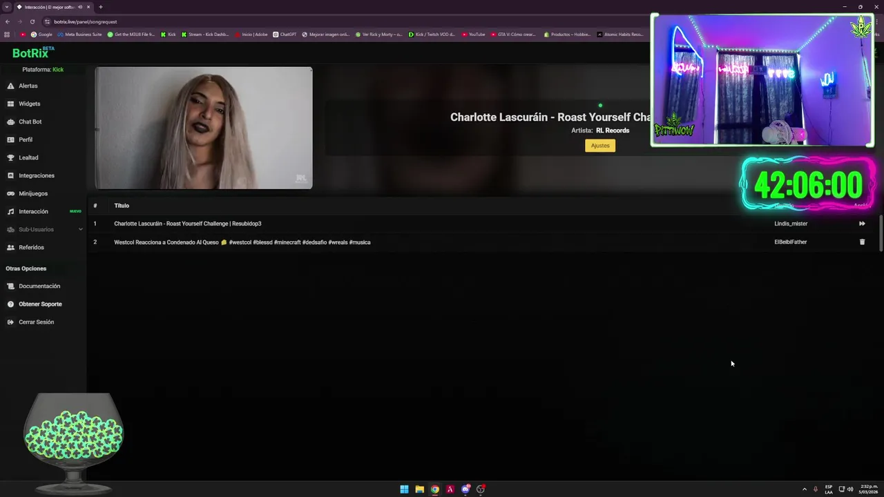
Task: Show hidden system tray icons
Action: tap(805, 489)
